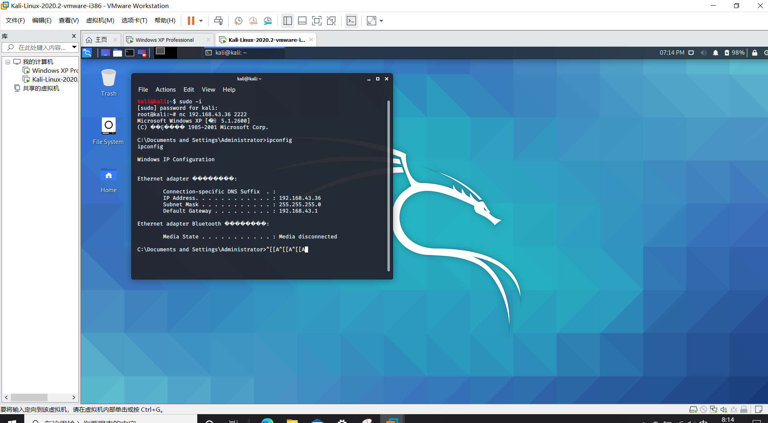The height and width of the screenshot is (423, 768).
Task: Open the 虚拟机(M) menu
Action: (100, 21)
